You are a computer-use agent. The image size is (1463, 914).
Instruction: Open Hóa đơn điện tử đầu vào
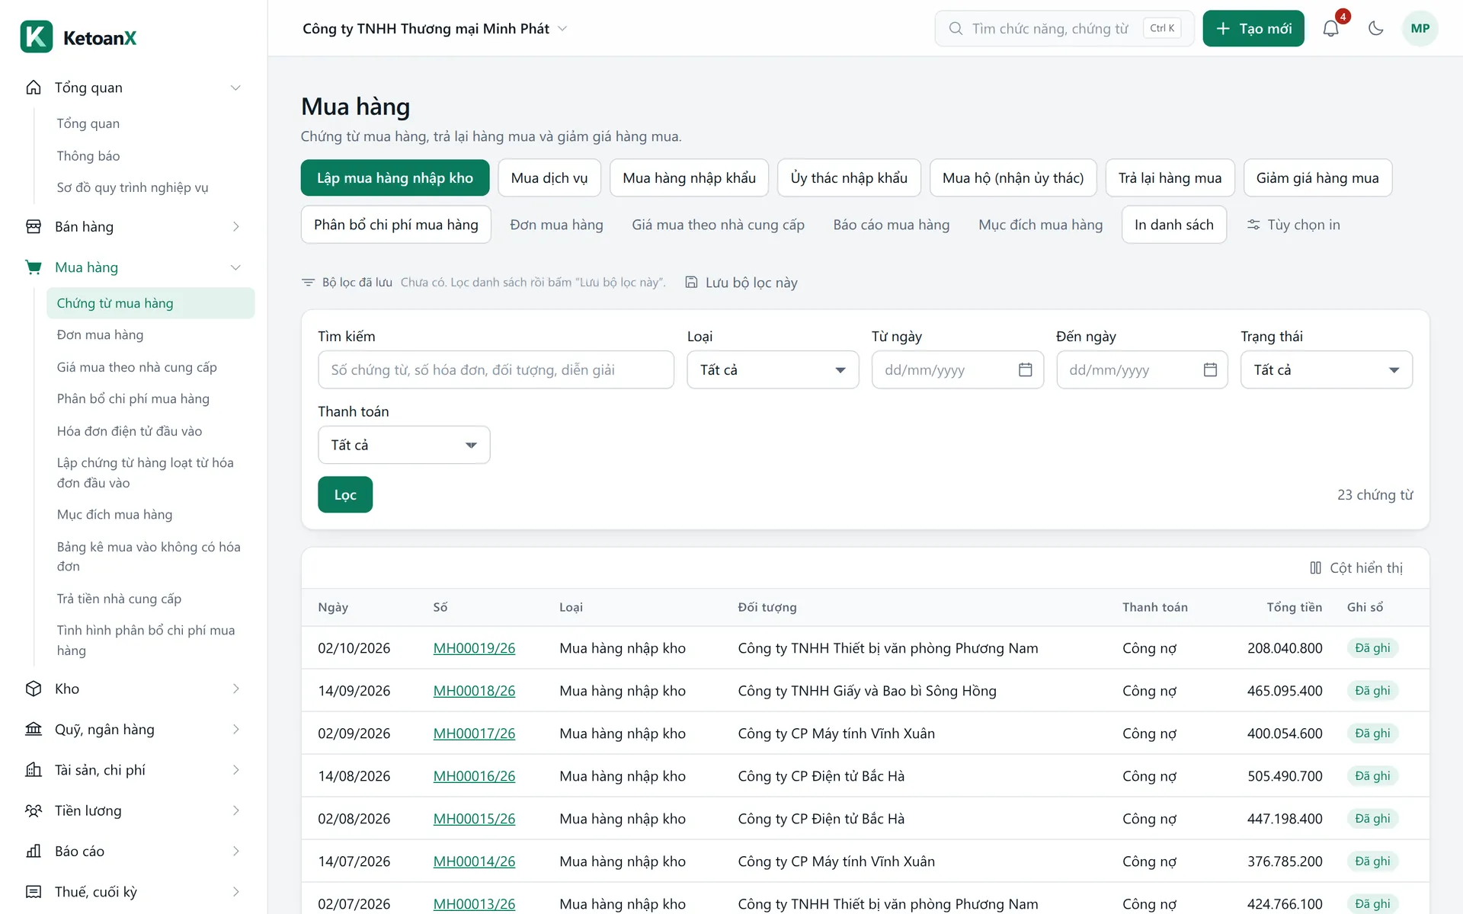(130, 431)
